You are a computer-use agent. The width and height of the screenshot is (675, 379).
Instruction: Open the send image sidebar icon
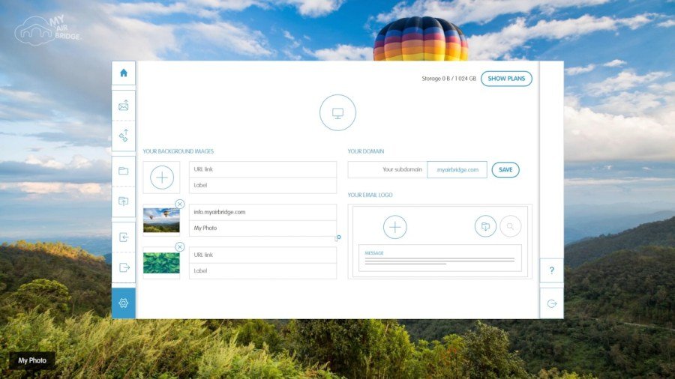pyautogui.click(x=124, y=106)
